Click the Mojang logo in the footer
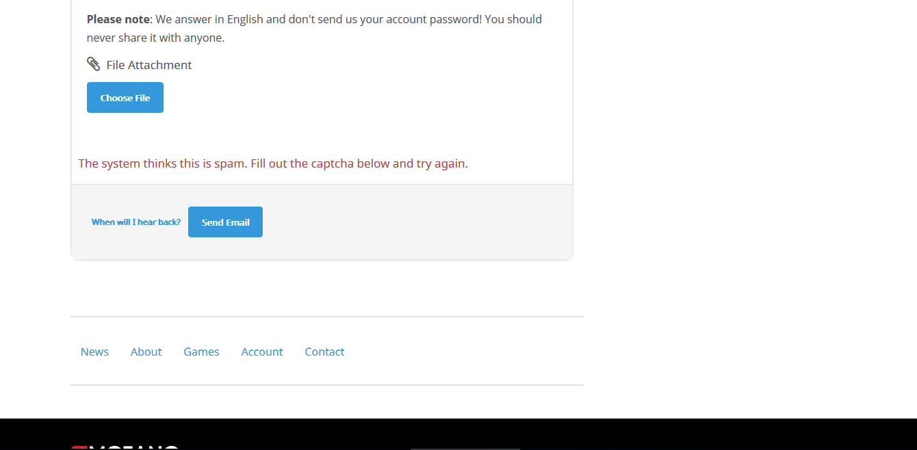Viewport: 917px width, 450px height. pyautogui.click(x=125, y=447)
